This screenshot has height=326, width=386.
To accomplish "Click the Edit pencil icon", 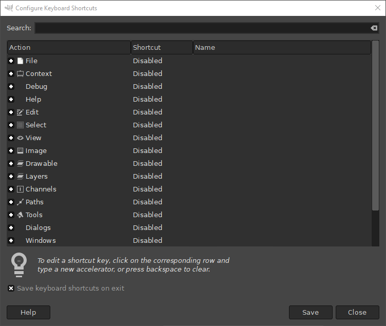I will [x=21, y=112].
